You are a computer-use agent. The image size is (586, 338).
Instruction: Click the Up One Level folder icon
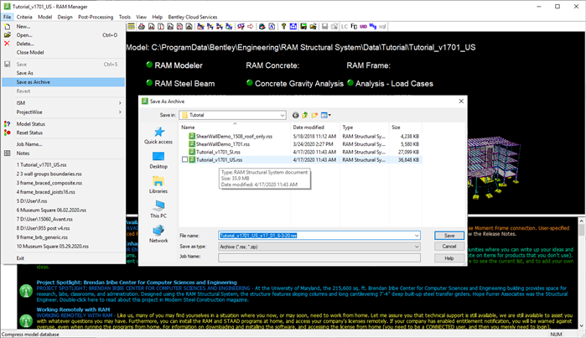click(305, 114)
